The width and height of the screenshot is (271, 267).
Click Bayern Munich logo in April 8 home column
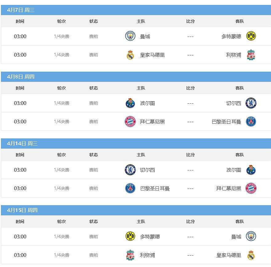click(x=130, y=122)
